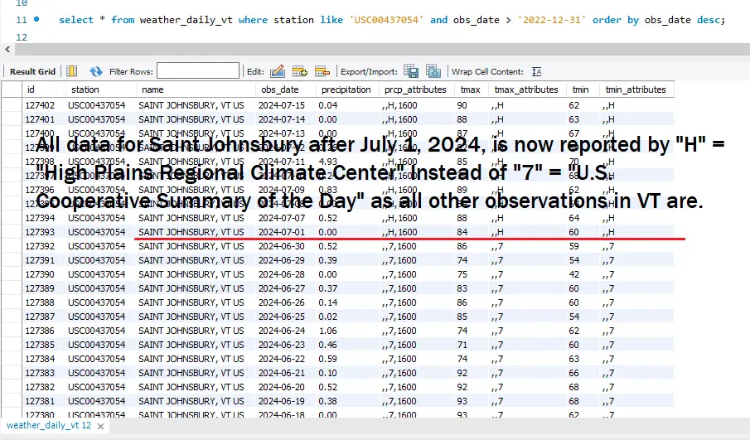Click the edit current row icon
Image resolution: width=750 pixels, height=440 pixels.
(278, 72)
